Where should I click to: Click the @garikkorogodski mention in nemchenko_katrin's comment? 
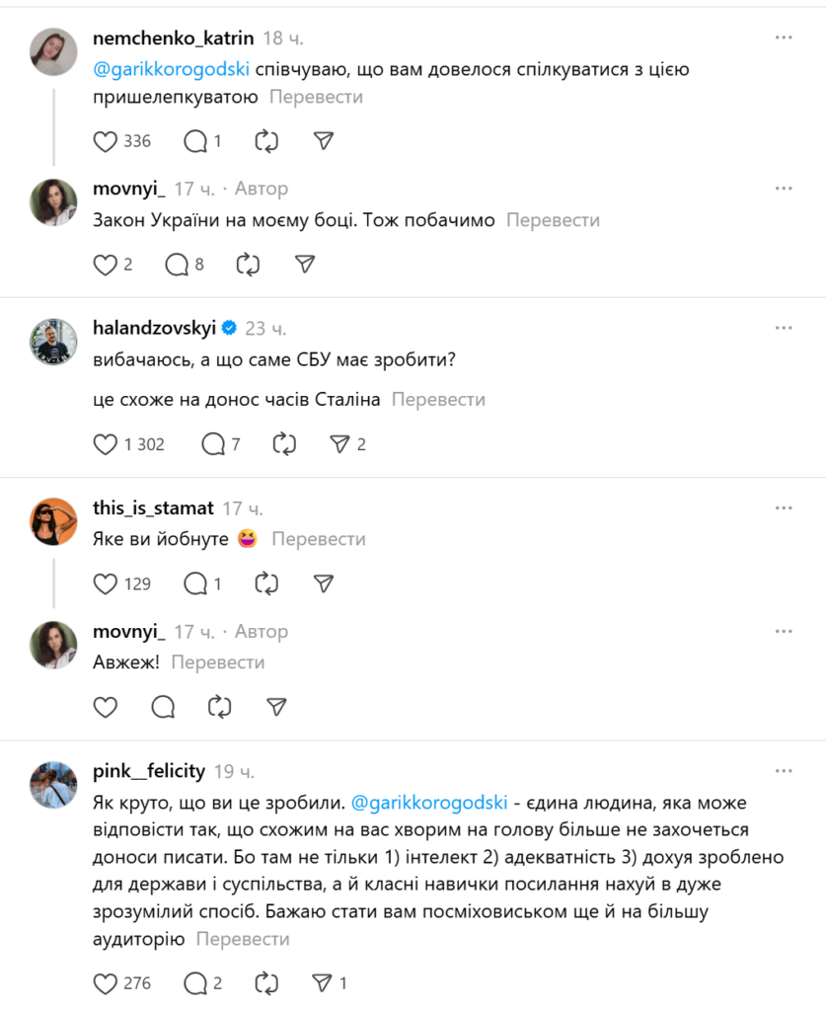[171, 69]
